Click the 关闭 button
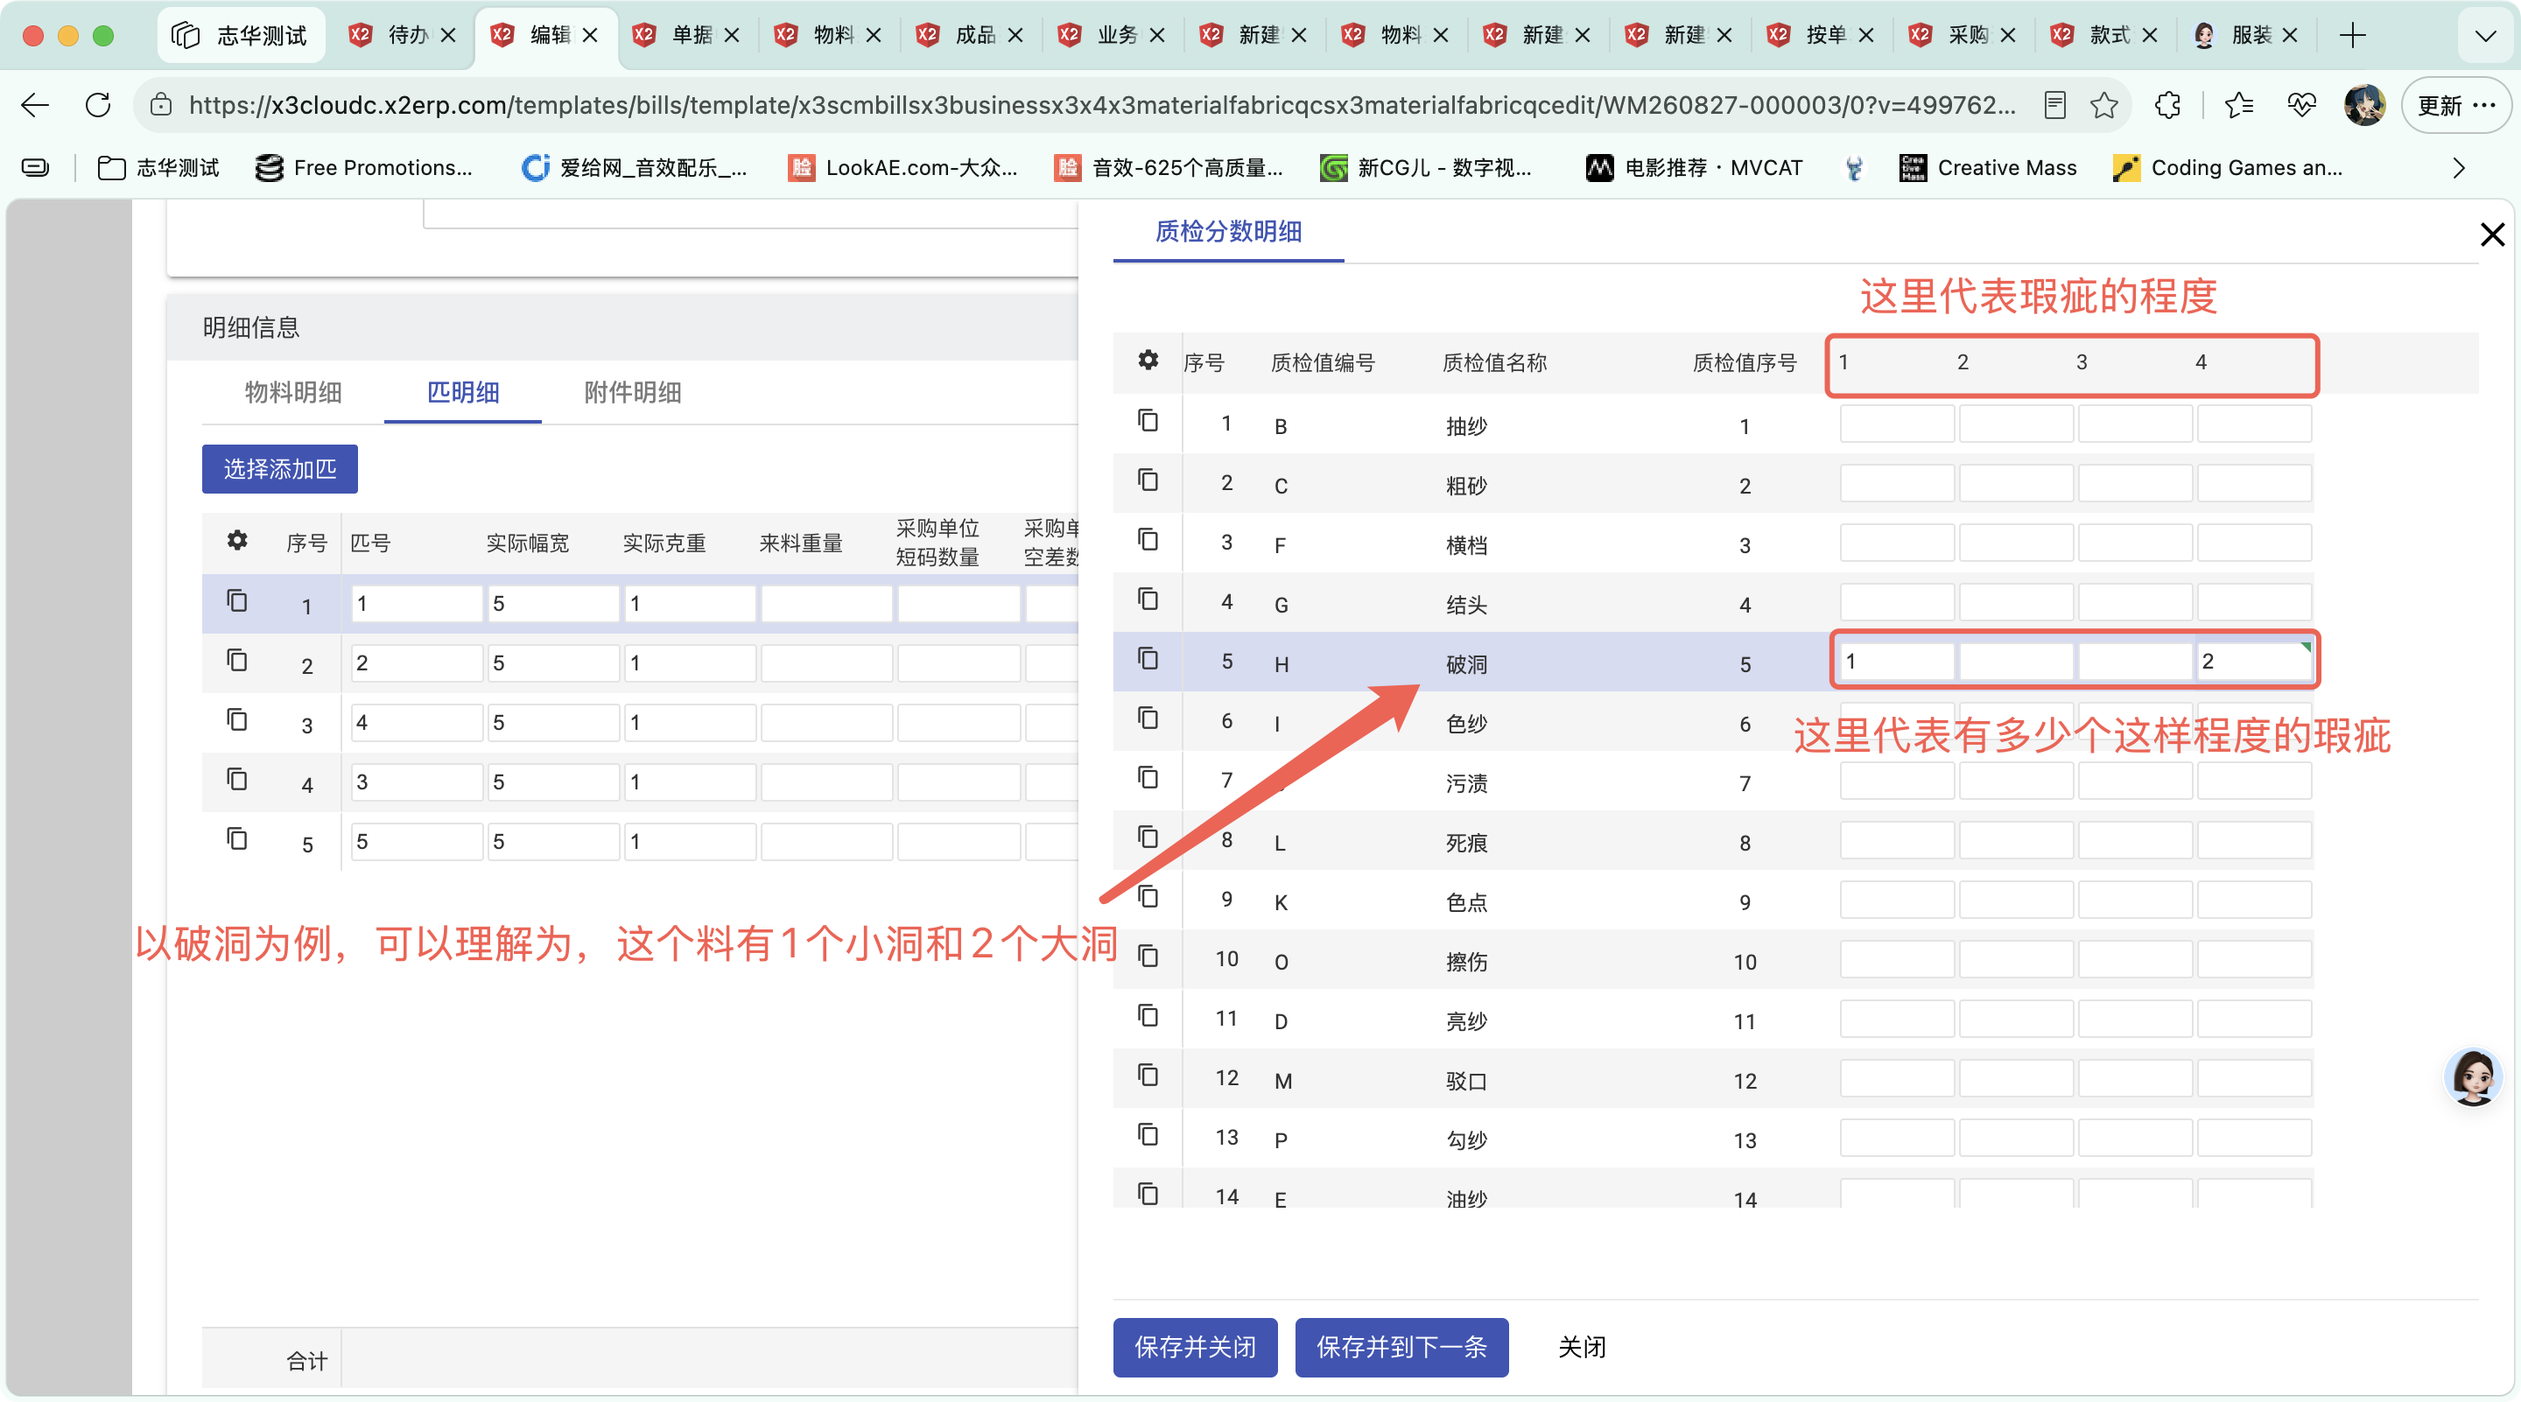The width and height of the screenshot is (2521, 1402). 1582,1347
